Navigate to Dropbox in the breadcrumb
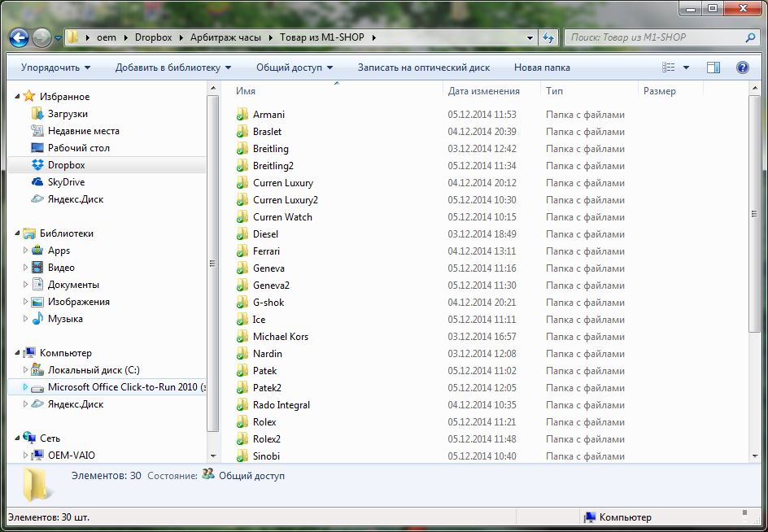This screenshot has height=532, width=768. point(153,37)
